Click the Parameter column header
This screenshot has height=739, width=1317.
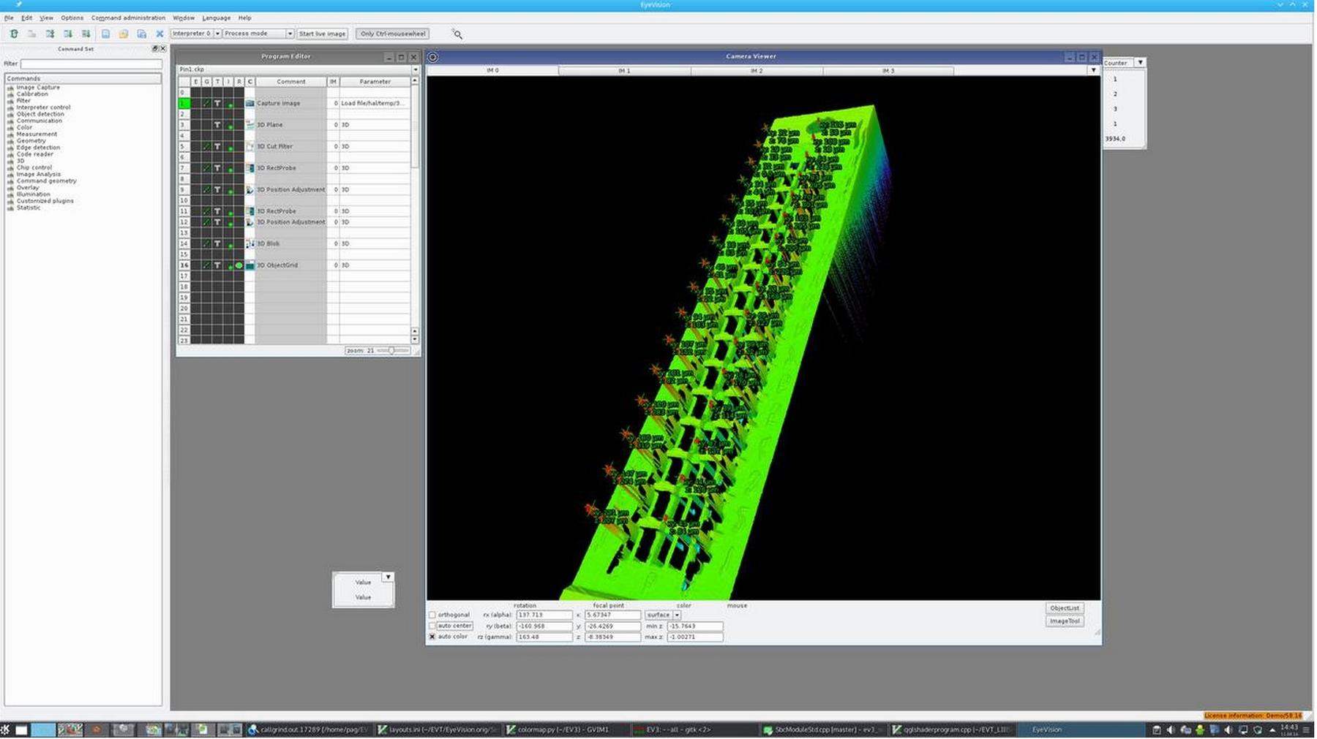tap(375, 82)
